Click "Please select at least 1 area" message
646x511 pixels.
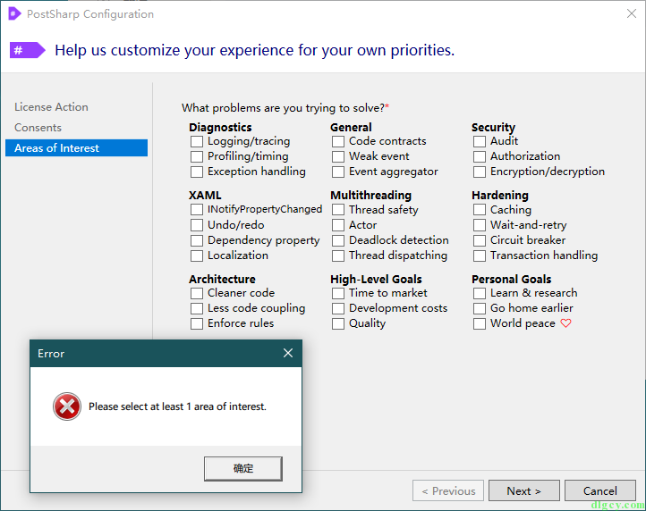[x=177, y=406]
